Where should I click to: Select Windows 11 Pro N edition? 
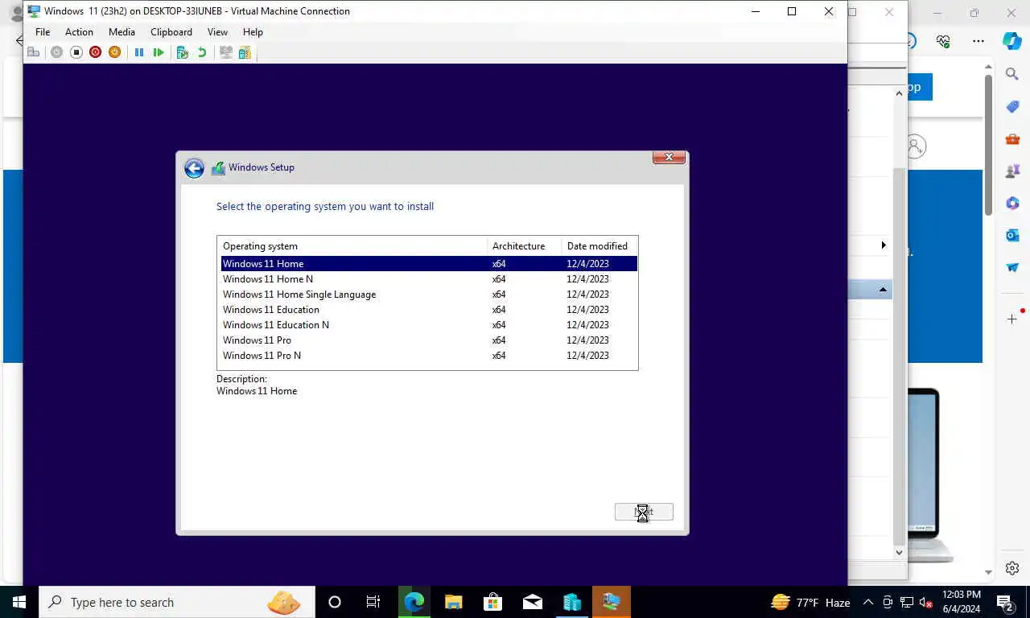click(429, 356)
